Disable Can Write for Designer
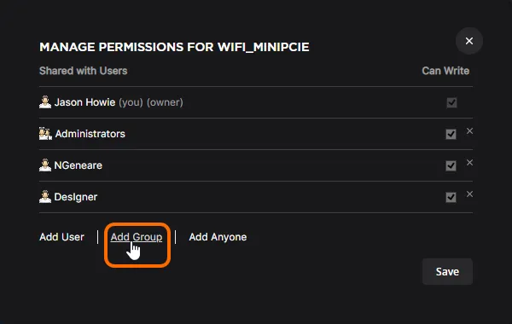The width and height of the screenshot is (512, 324). (x=451, y=197)
